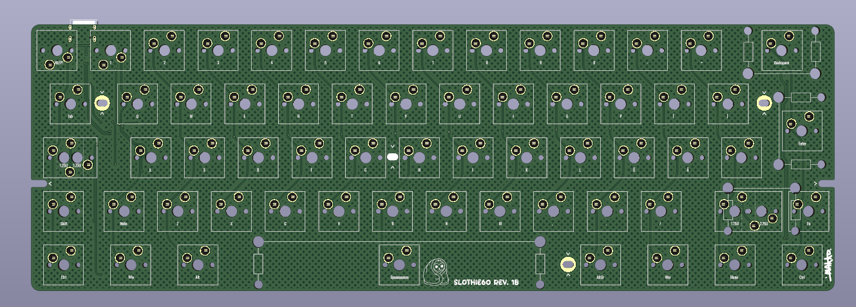Click the Spacebar switch footprint at bottom center
The image size is (856, 307).
[399, 264]
